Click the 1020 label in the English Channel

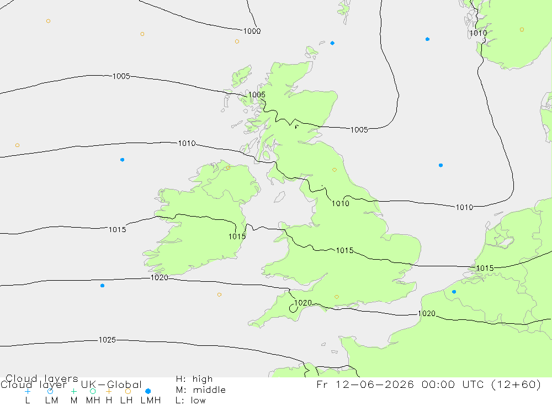[426, 313]
